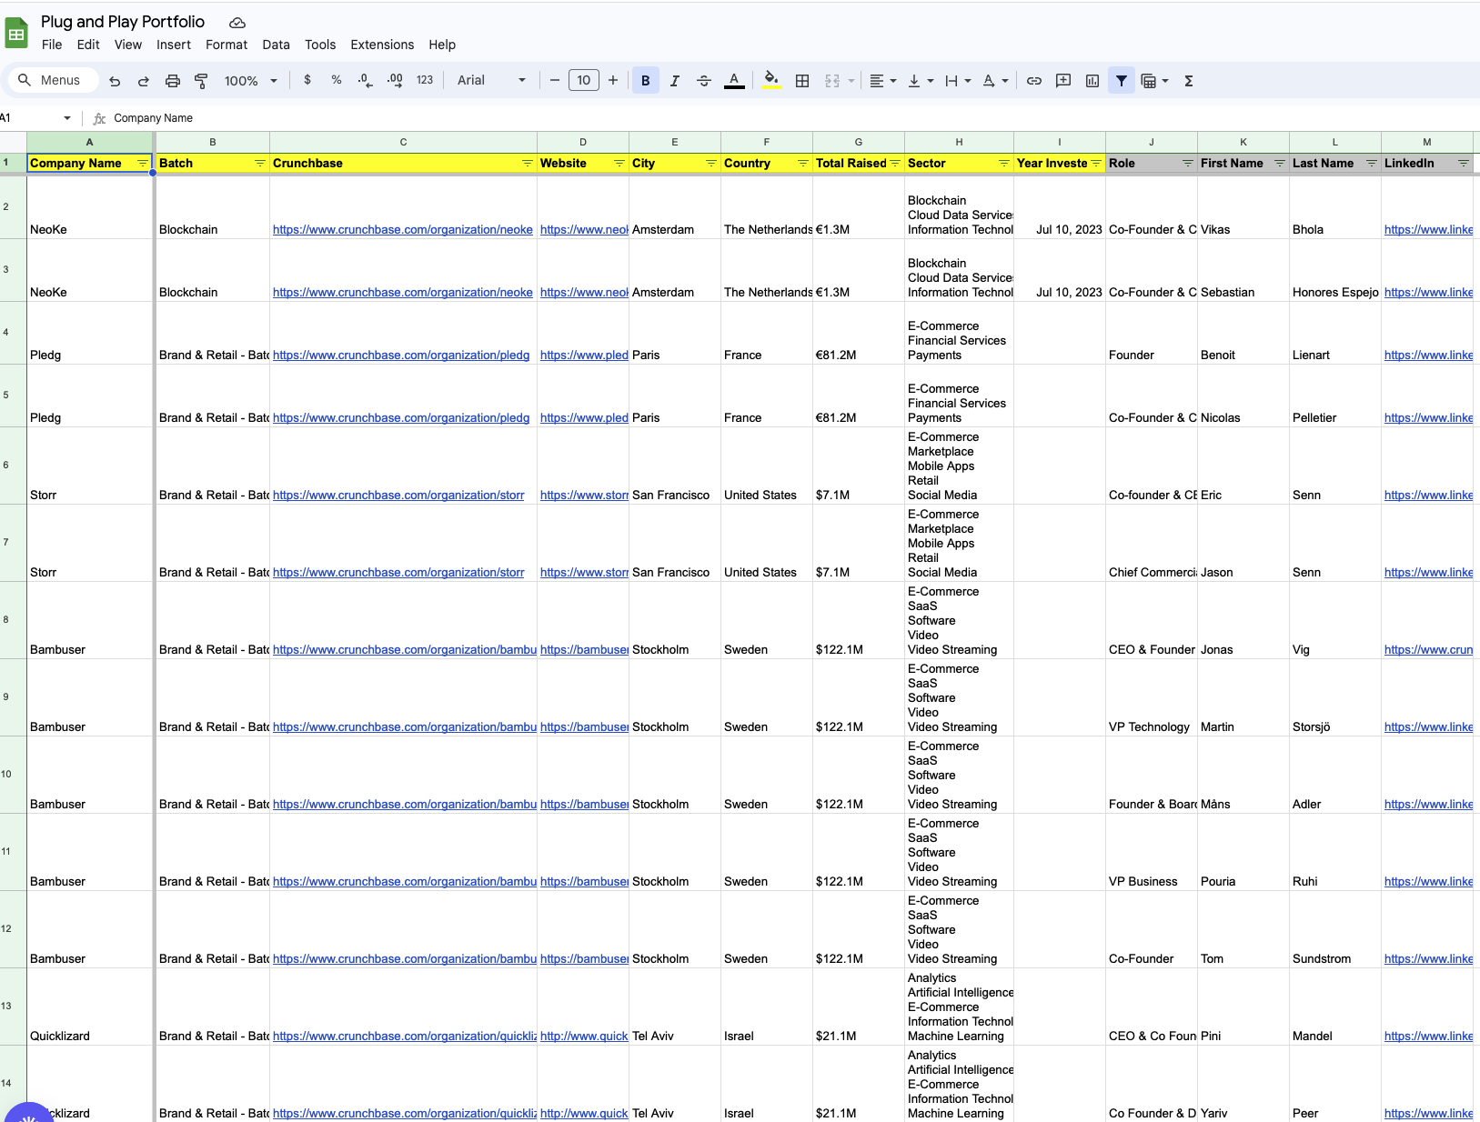Print the spreadsheet via printer icon
Image resolution: width=1480 pixels, height=1122 pixels.
(x=173, y=81)
